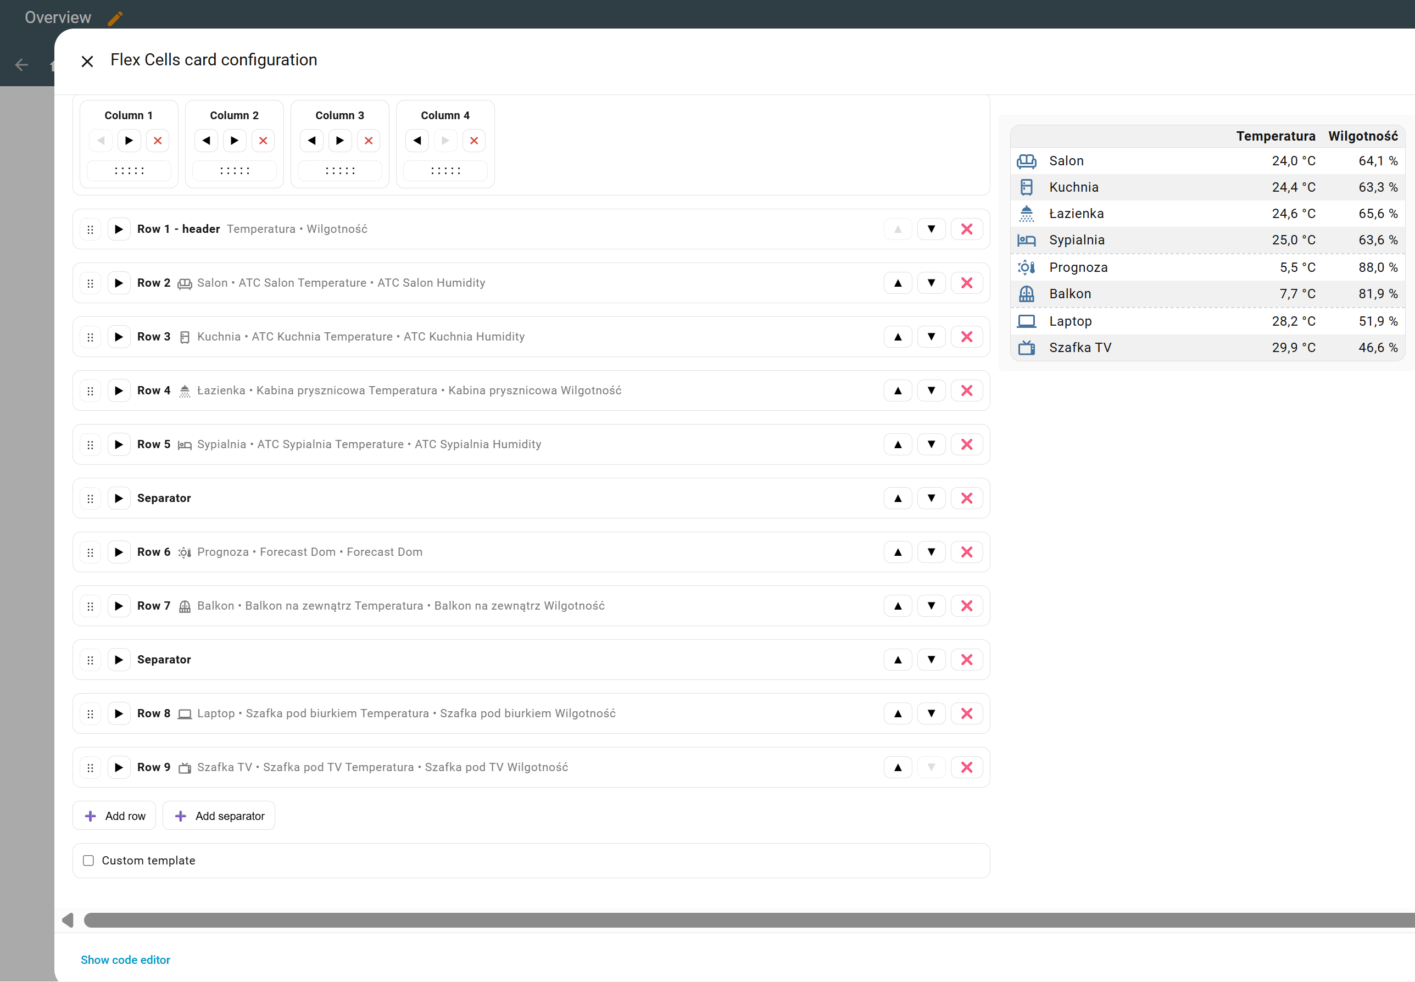Move Row 6 Prognoza up
The height and width of the screenshot is (982, 1415).
click(x=898, y=552)
